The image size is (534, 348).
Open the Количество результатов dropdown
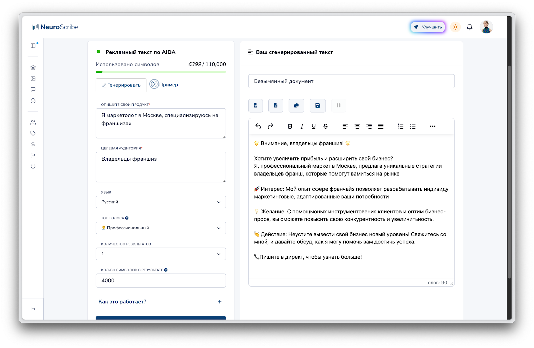coord(161,254)
